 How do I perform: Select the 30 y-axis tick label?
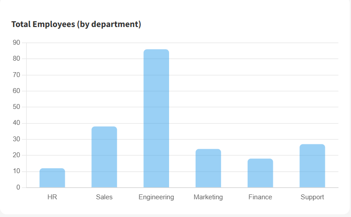16,139
